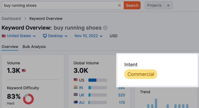
Task: Expand the United States country dropdown
Action: coord(19,36)
